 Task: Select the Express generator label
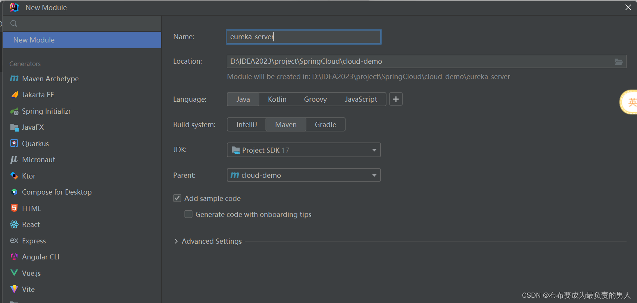(34, 241)
